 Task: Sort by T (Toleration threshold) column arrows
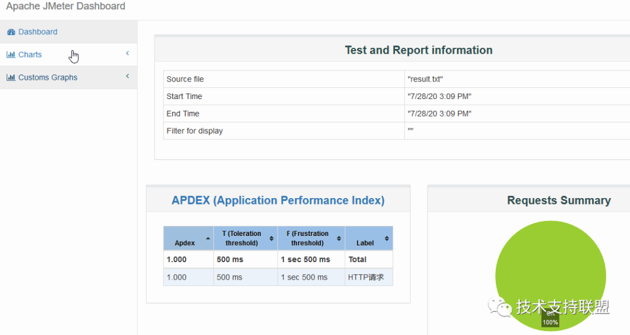tap(272, 238)
